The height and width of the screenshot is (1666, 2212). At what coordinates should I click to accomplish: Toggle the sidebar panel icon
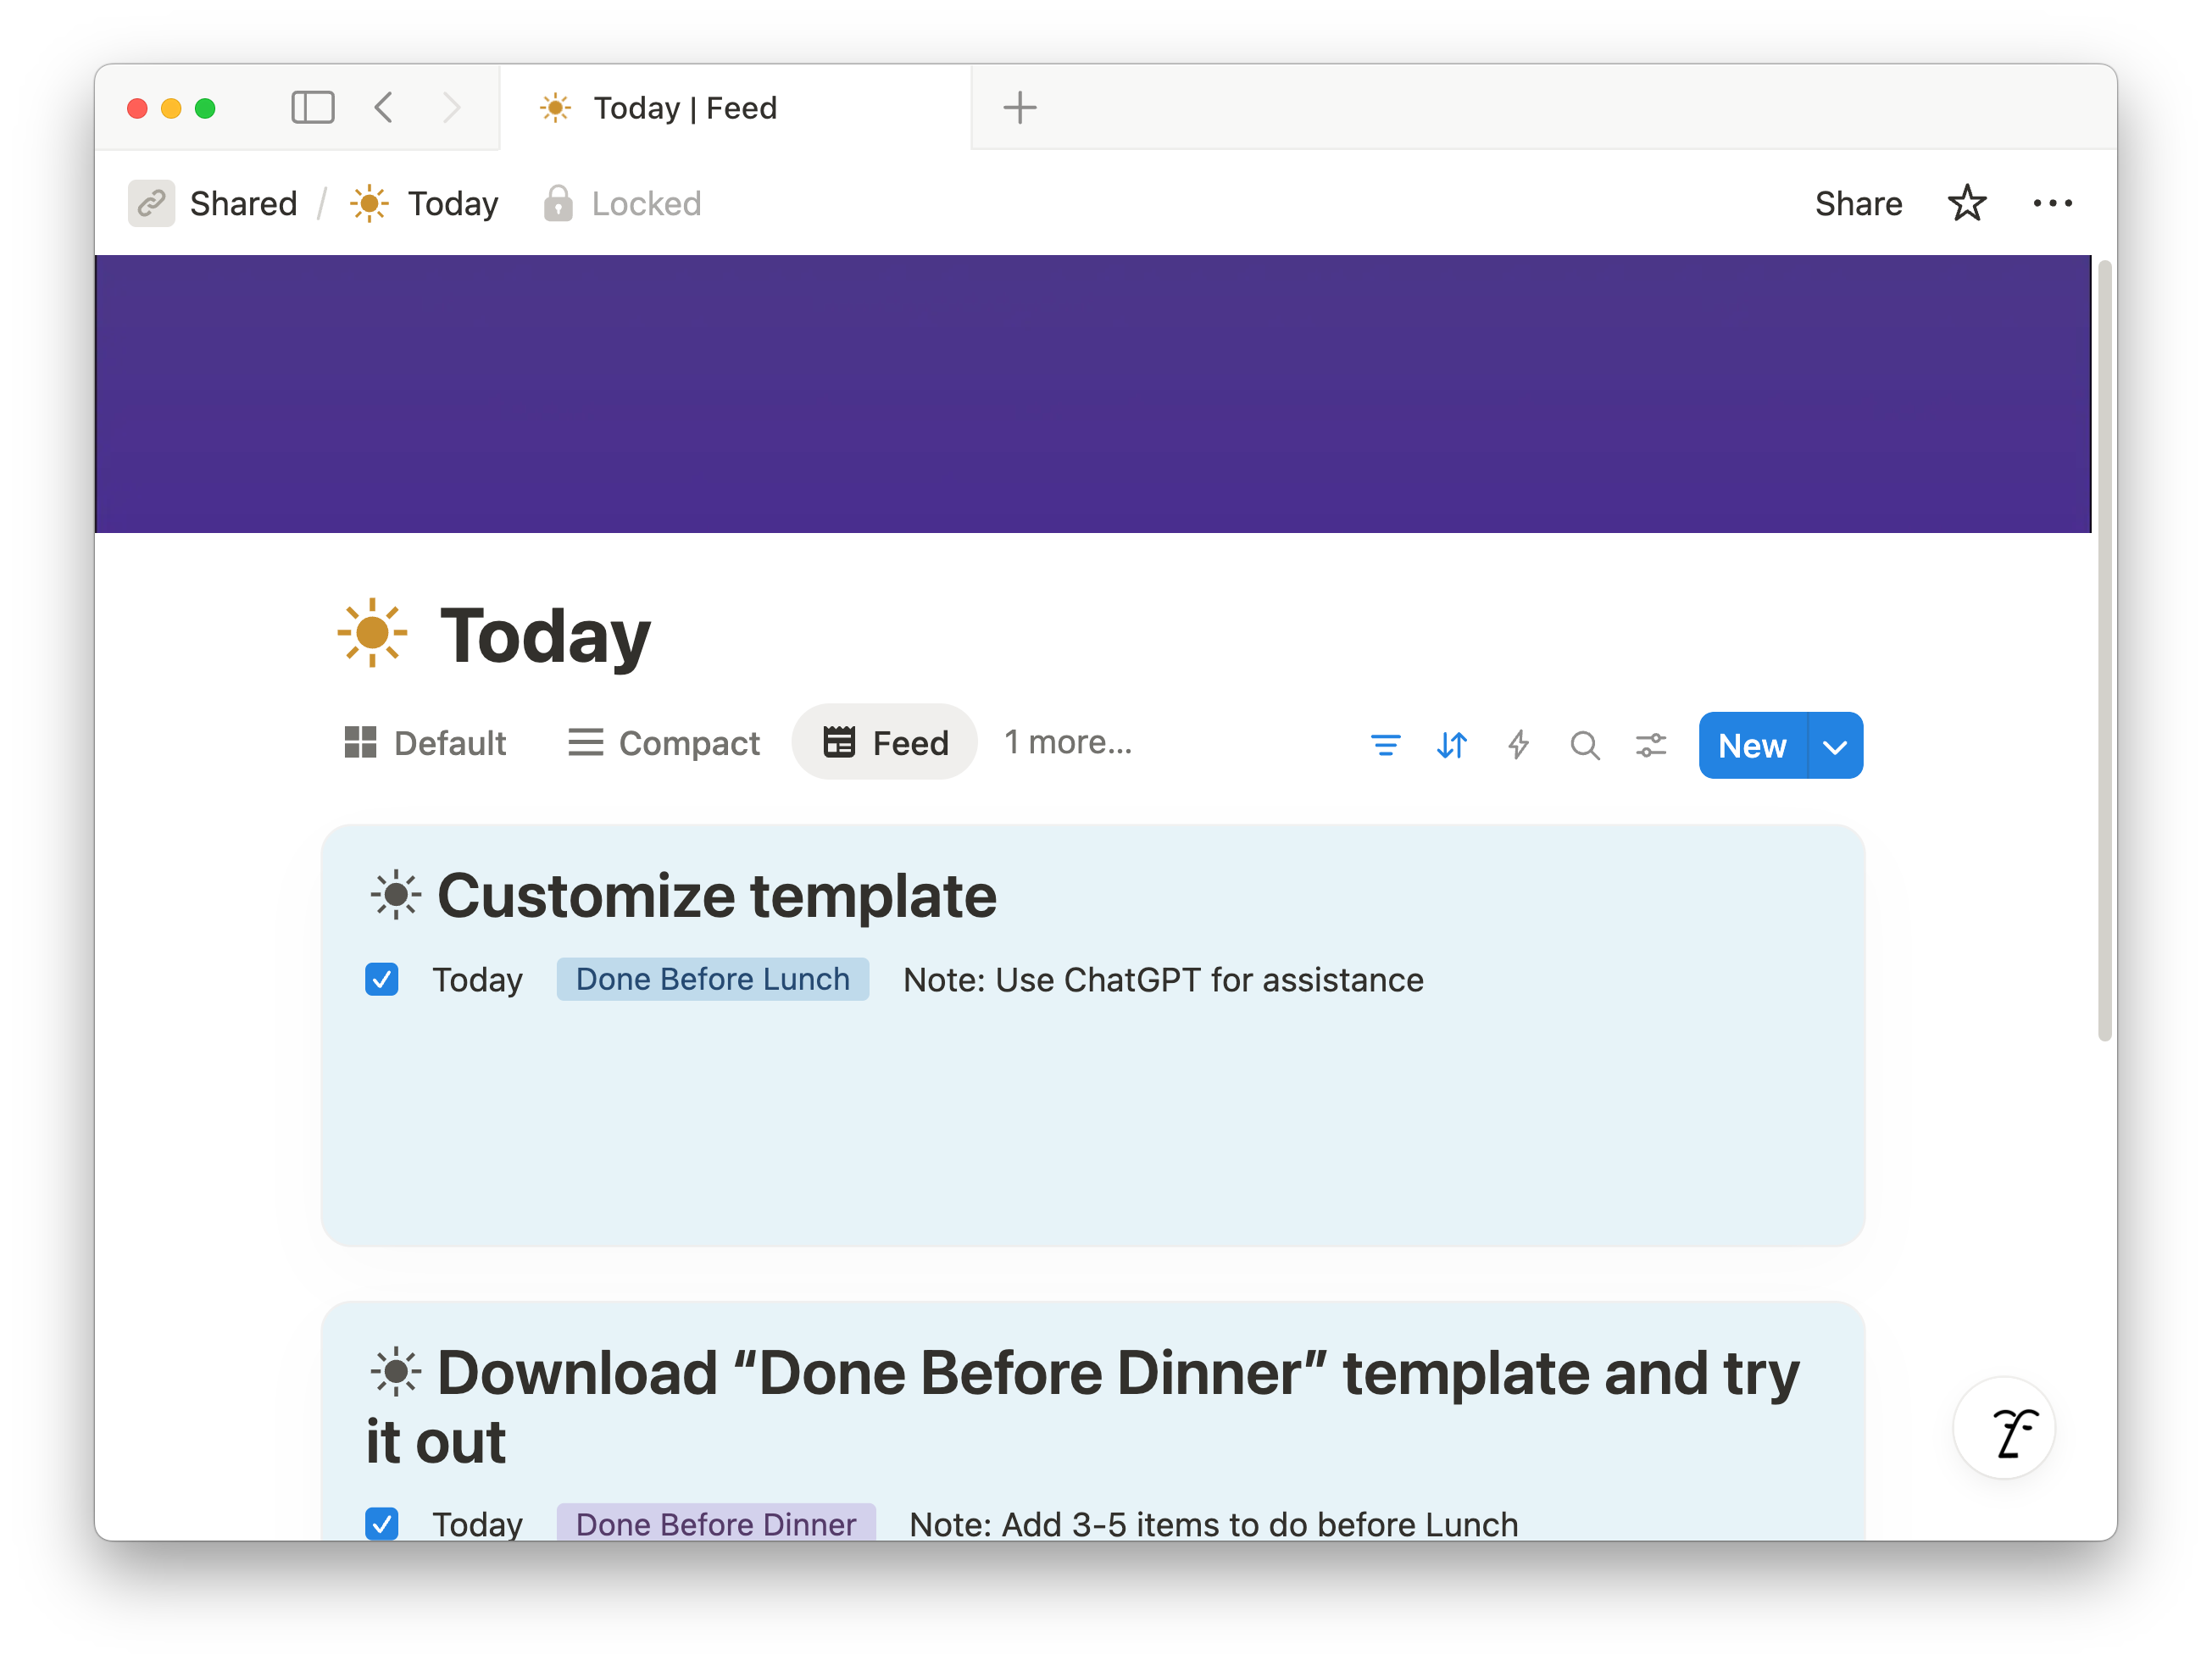tap(312, 107)
